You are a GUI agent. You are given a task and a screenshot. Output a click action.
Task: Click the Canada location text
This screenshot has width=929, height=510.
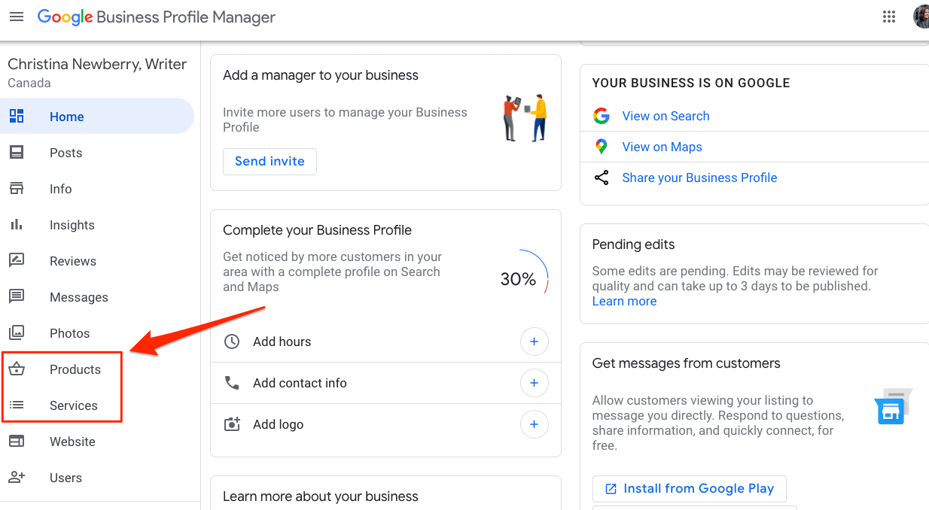29,83
